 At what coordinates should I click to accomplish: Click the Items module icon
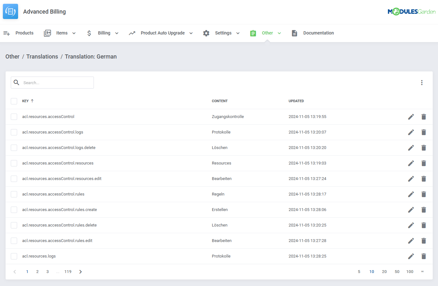click(48, 33)
